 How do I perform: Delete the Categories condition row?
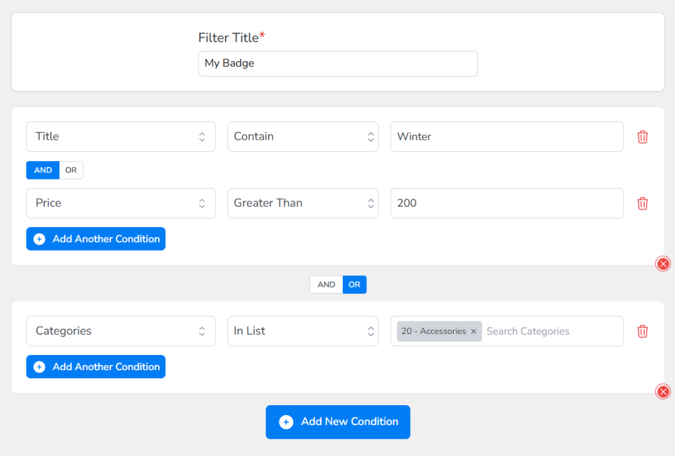[x=642, y=331]
